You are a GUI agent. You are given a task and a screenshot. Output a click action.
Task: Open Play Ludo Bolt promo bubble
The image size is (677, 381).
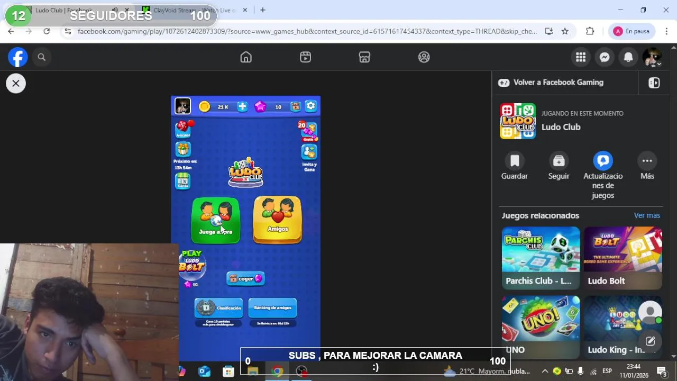pos(191,265)
